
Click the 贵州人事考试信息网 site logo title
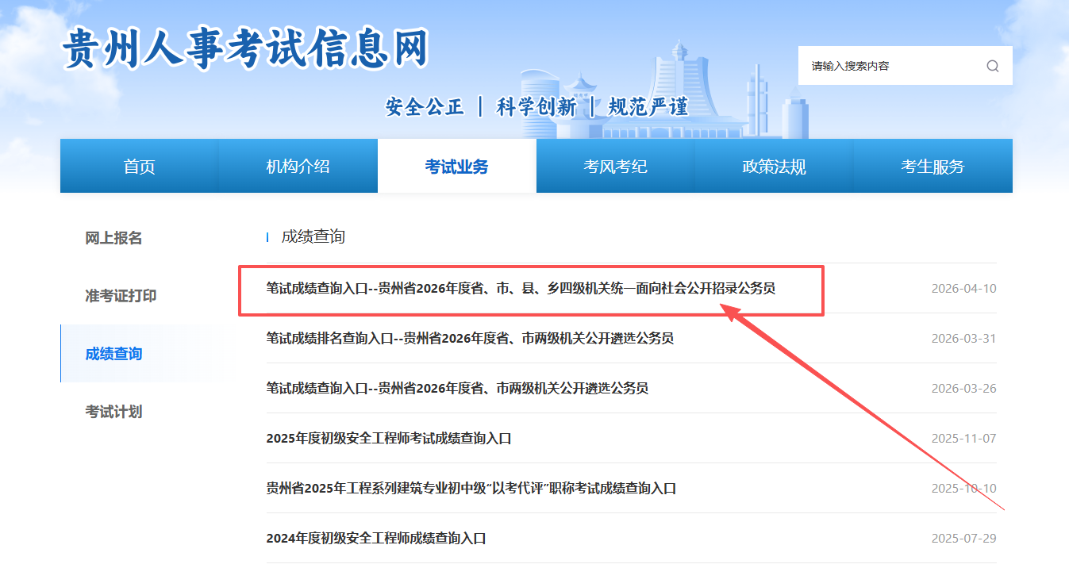tap(246, 49)
